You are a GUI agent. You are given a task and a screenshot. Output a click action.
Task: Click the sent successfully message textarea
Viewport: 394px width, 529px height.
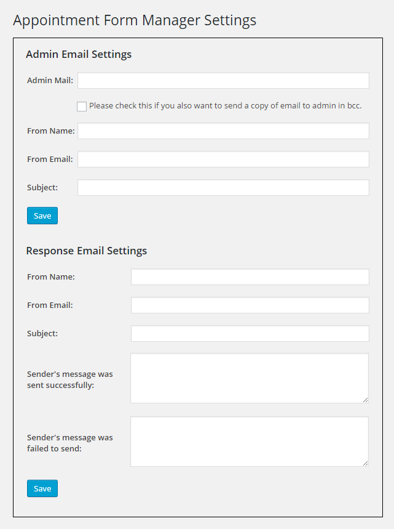(250, 378)
